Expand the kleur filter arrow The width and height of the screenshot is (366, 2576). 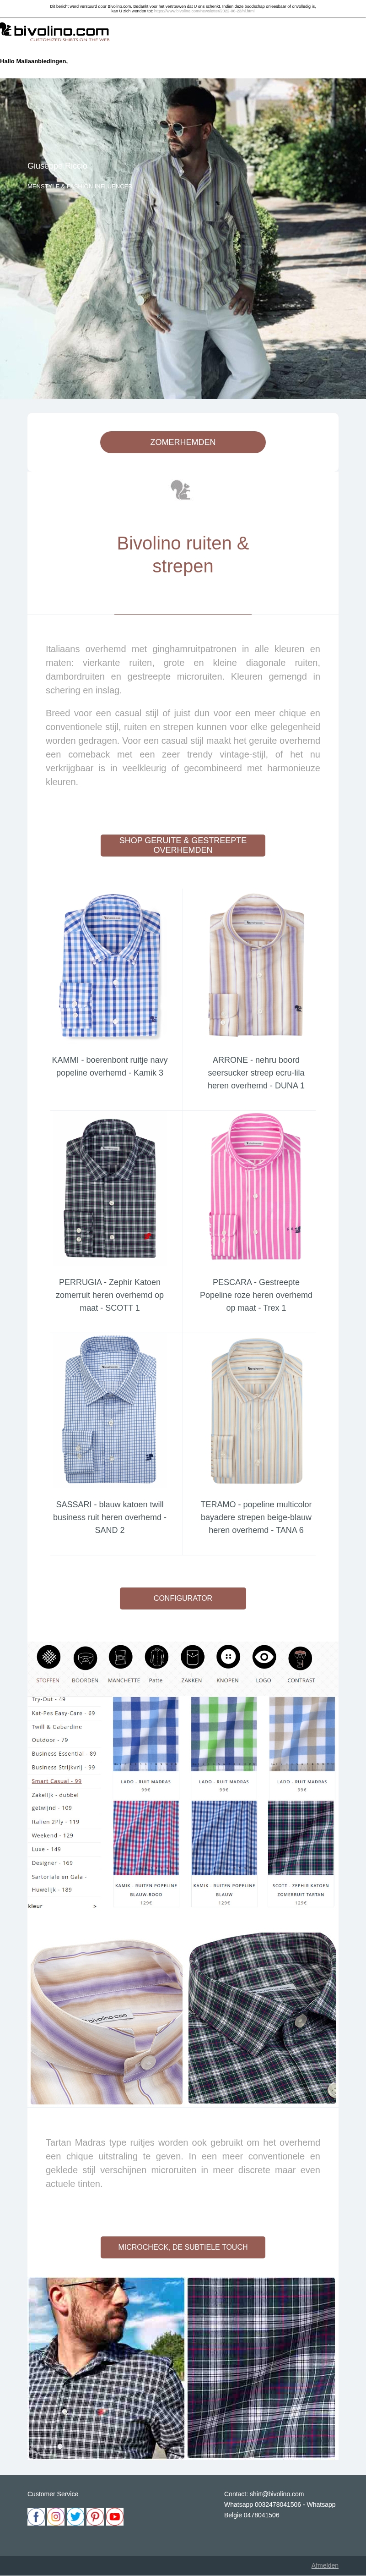[95, 1906]
